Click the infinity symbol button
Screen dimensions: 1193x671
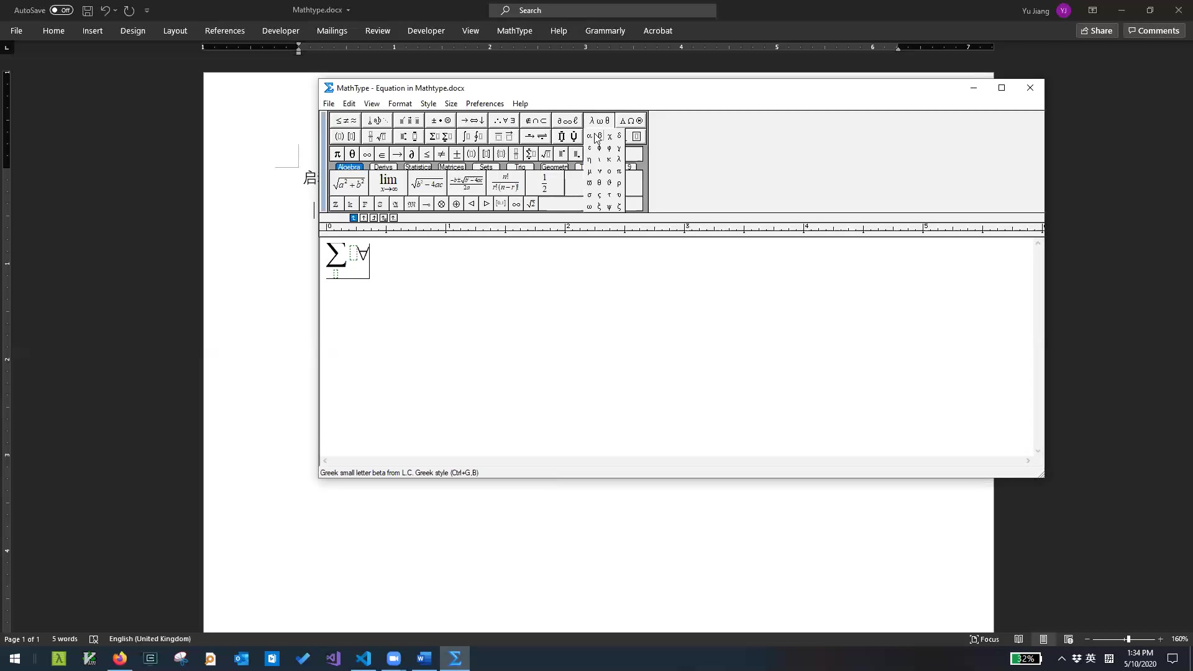click(x=367, y=154)
